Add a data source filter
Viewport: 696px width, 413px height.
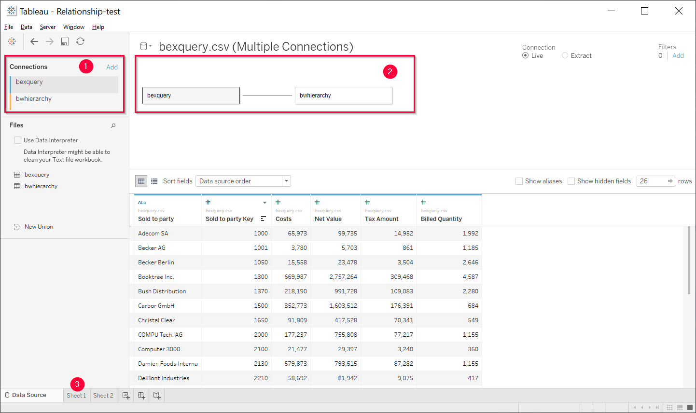[678, 55]
